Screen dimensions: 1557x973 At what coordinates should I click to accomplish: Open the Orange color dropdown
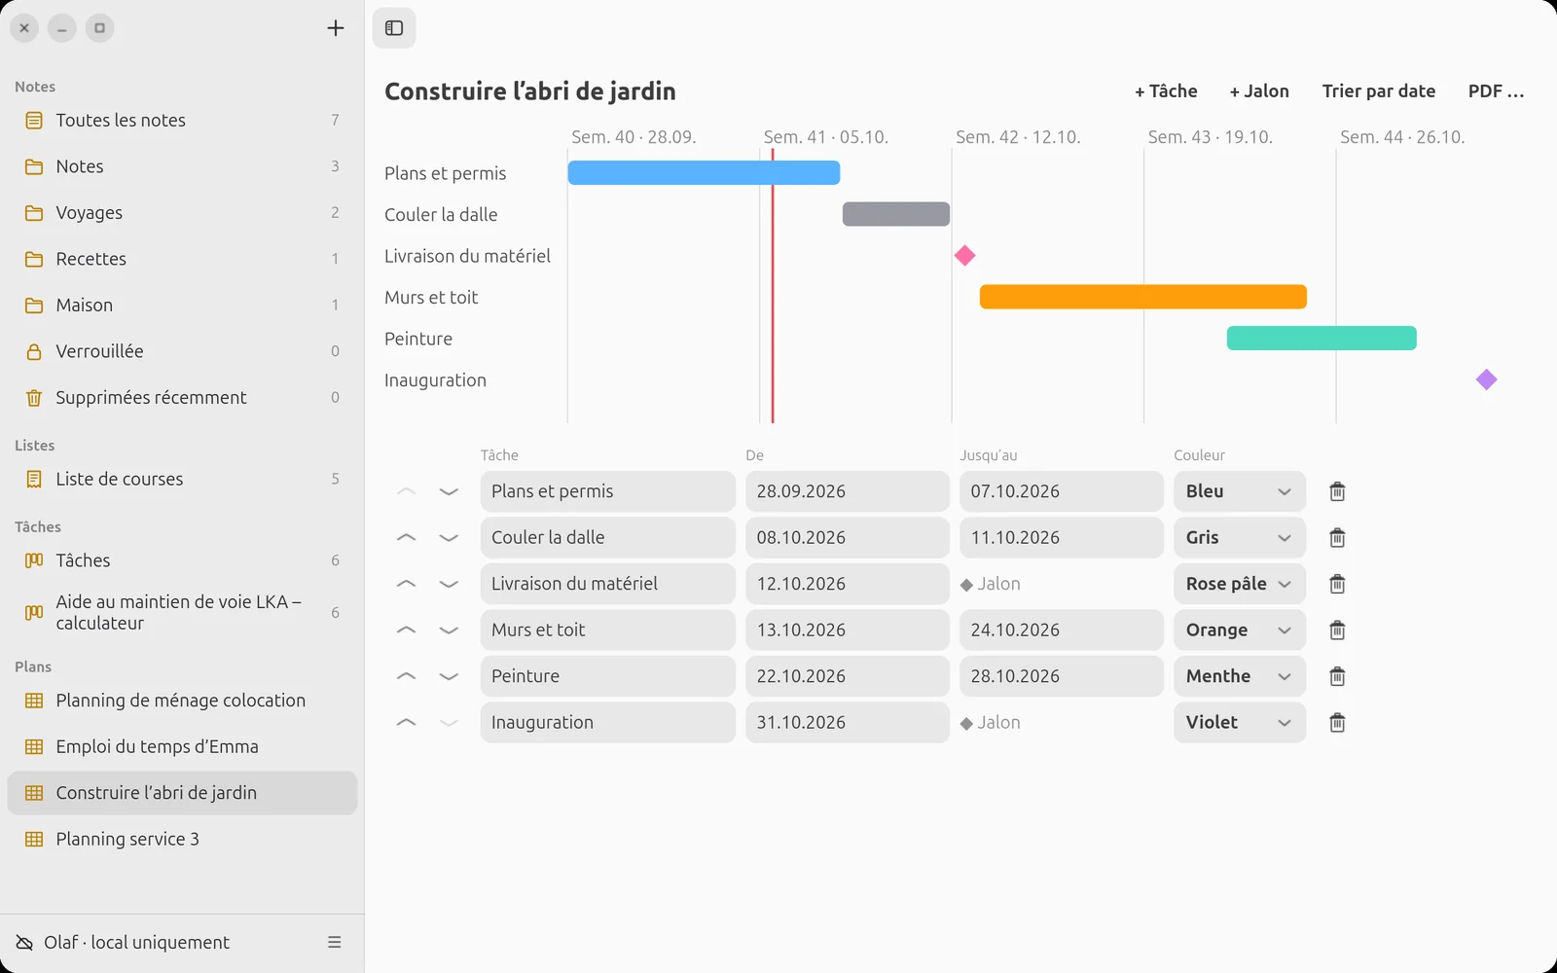(1240, 631)
